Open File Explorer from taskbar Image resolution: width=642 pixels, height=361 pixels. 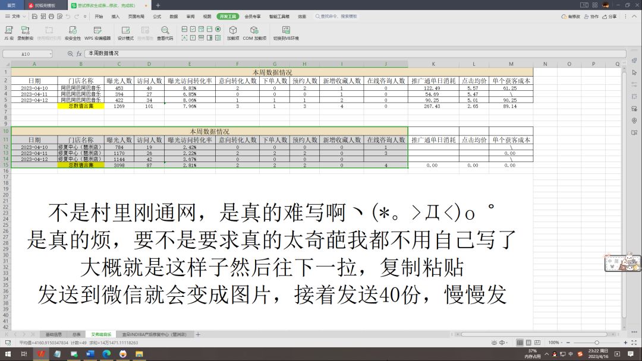click(139, 354)
